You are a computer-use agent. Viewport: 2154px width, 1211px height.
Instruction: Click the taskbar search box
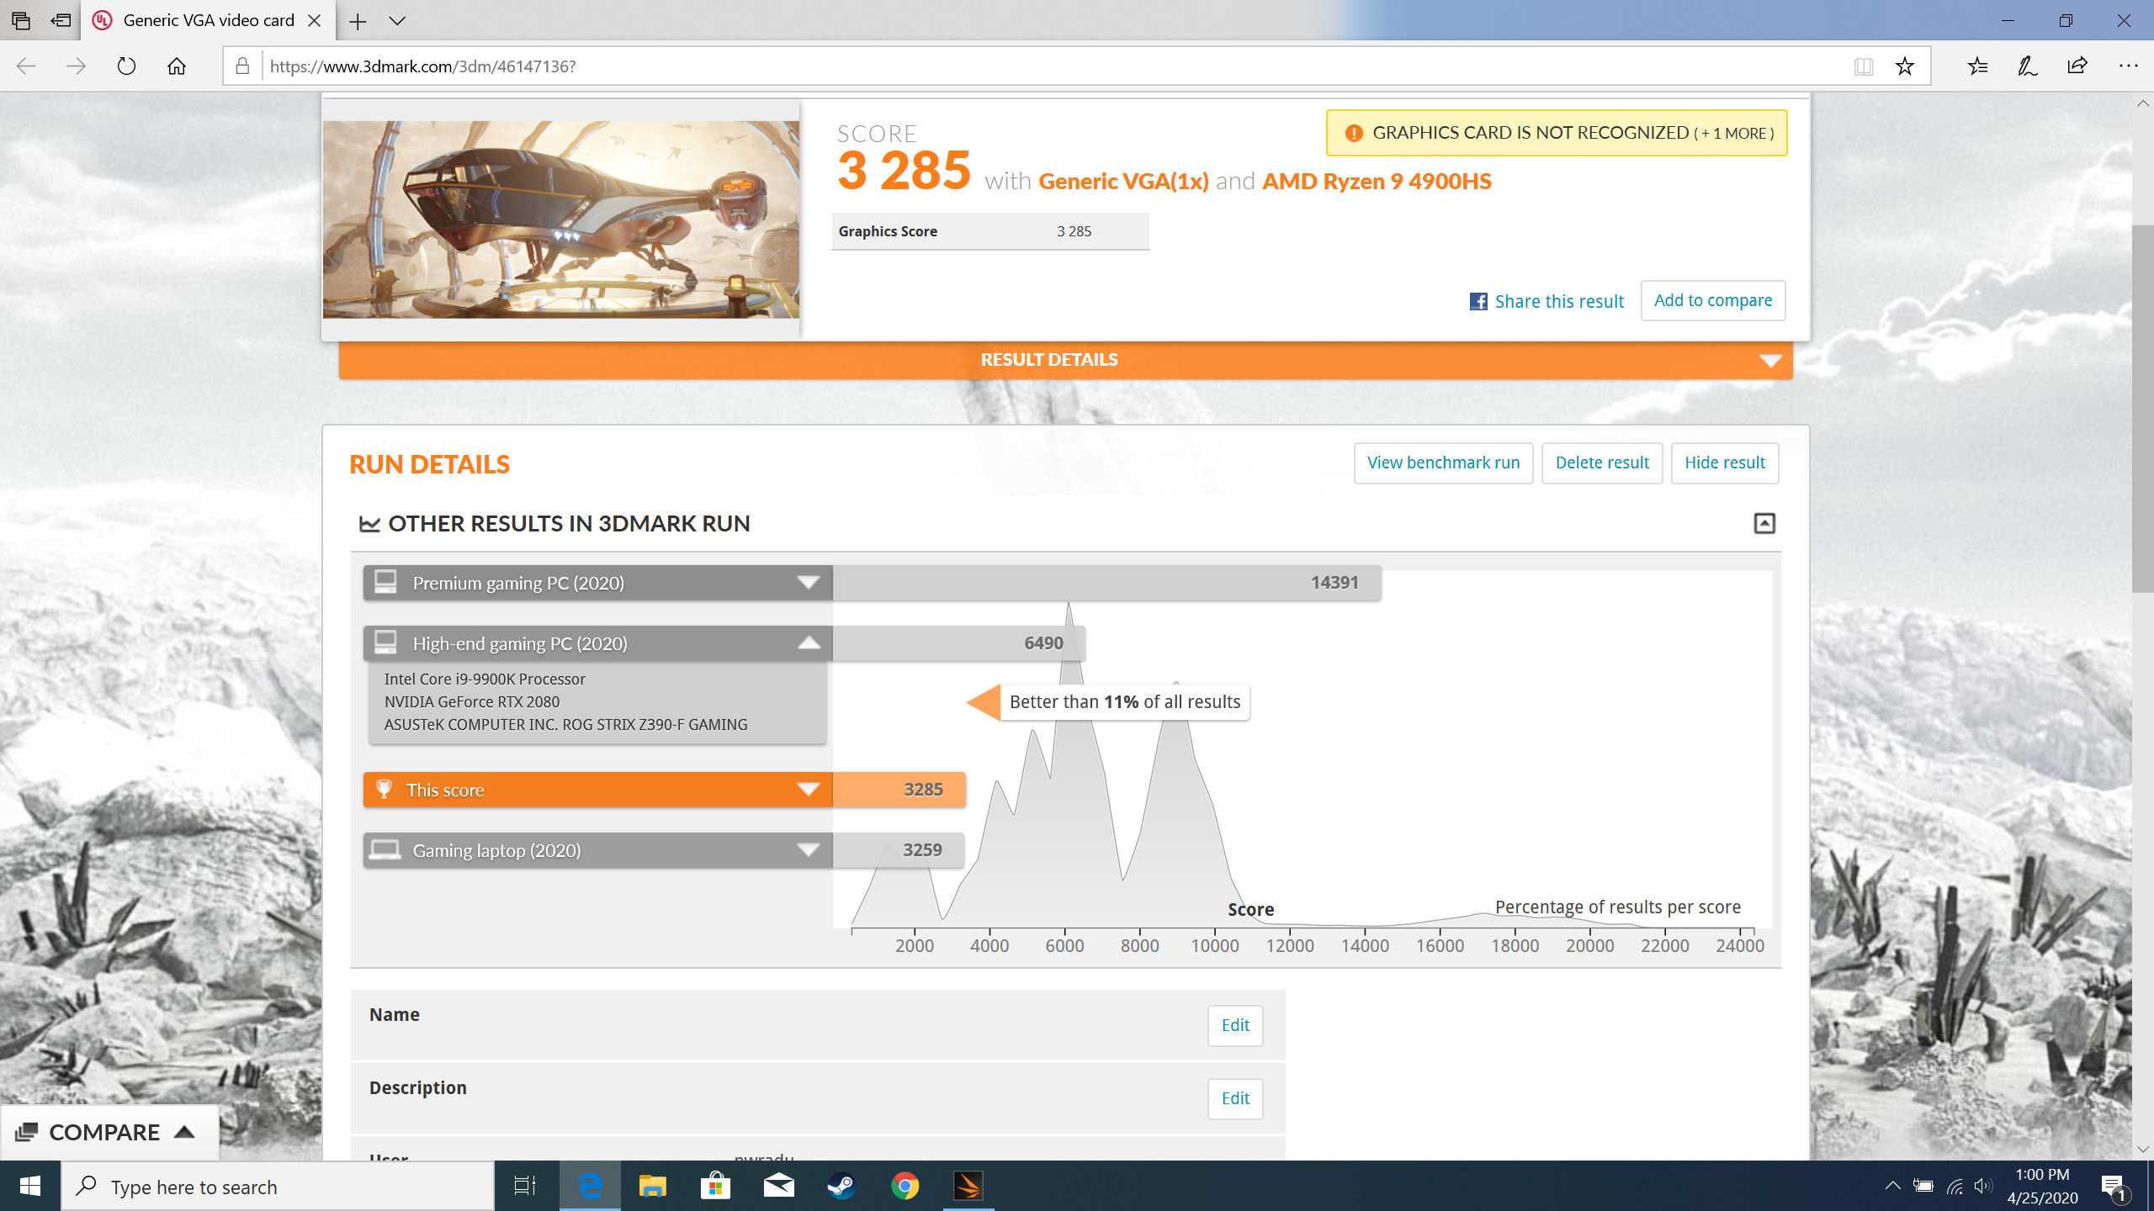click(x=278, y=1187)
